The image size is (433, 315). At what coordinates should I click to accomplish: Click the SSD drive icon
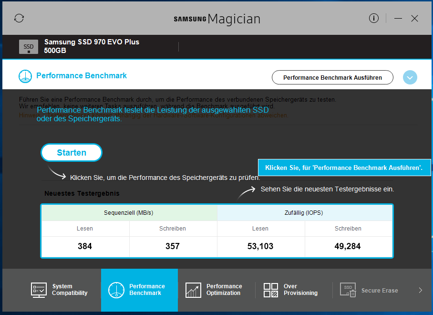click(x=29, y=47)
